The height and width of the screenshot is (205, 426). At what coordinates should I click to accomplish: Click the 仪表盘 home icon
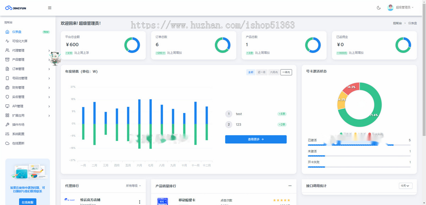coord(7,32)
